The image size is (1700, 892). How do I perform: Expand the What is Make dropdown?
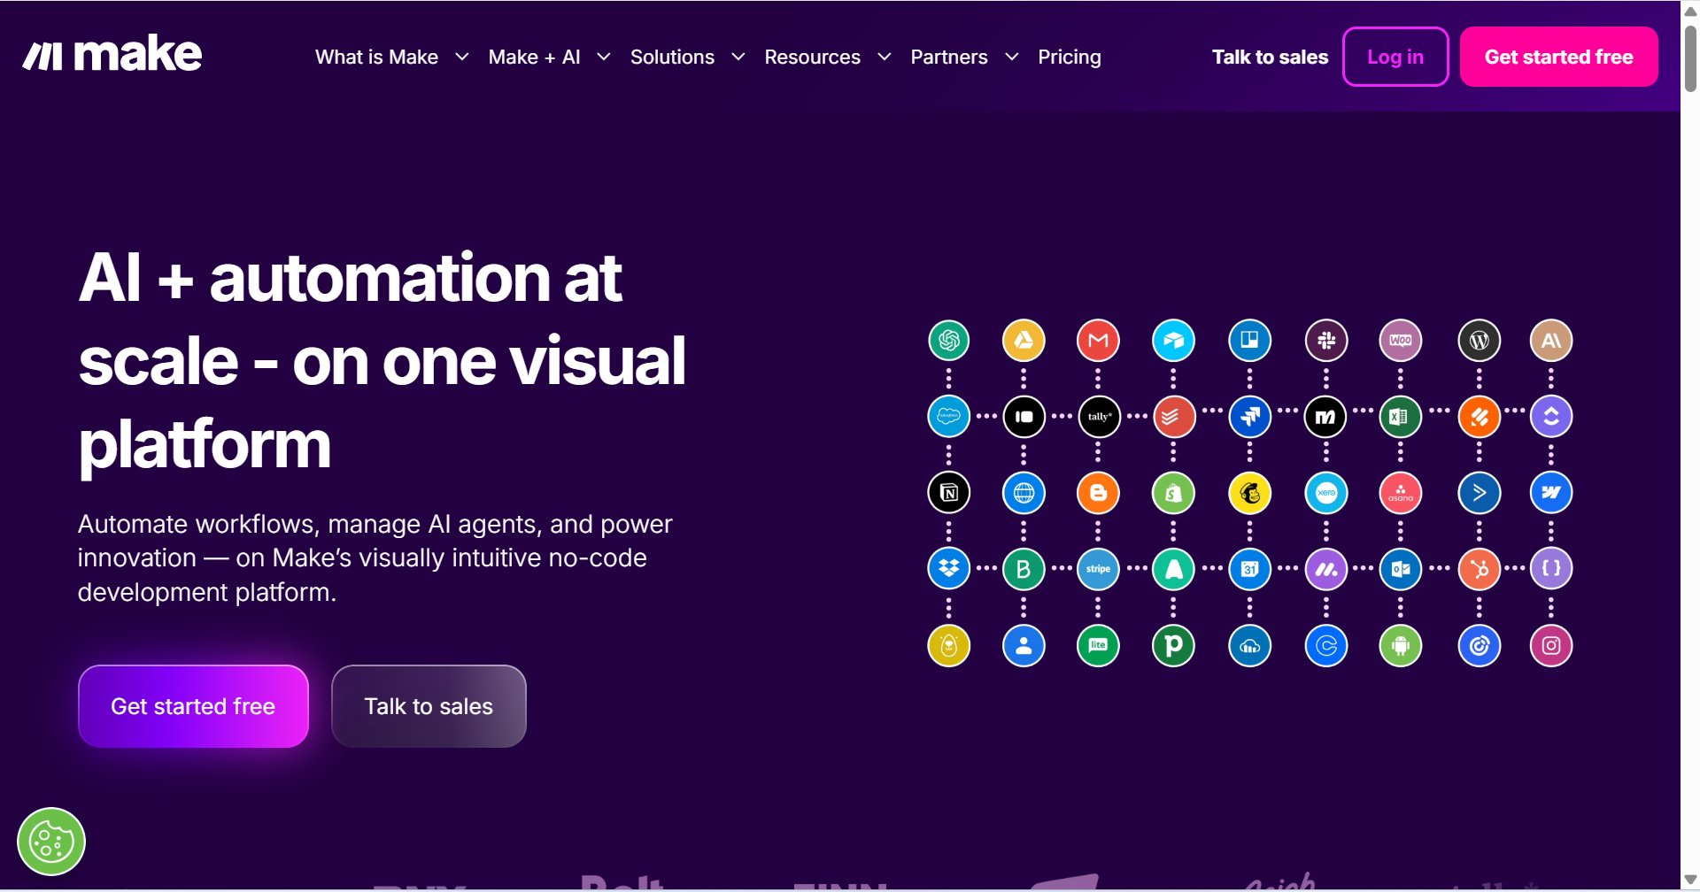tap(391, 58)
